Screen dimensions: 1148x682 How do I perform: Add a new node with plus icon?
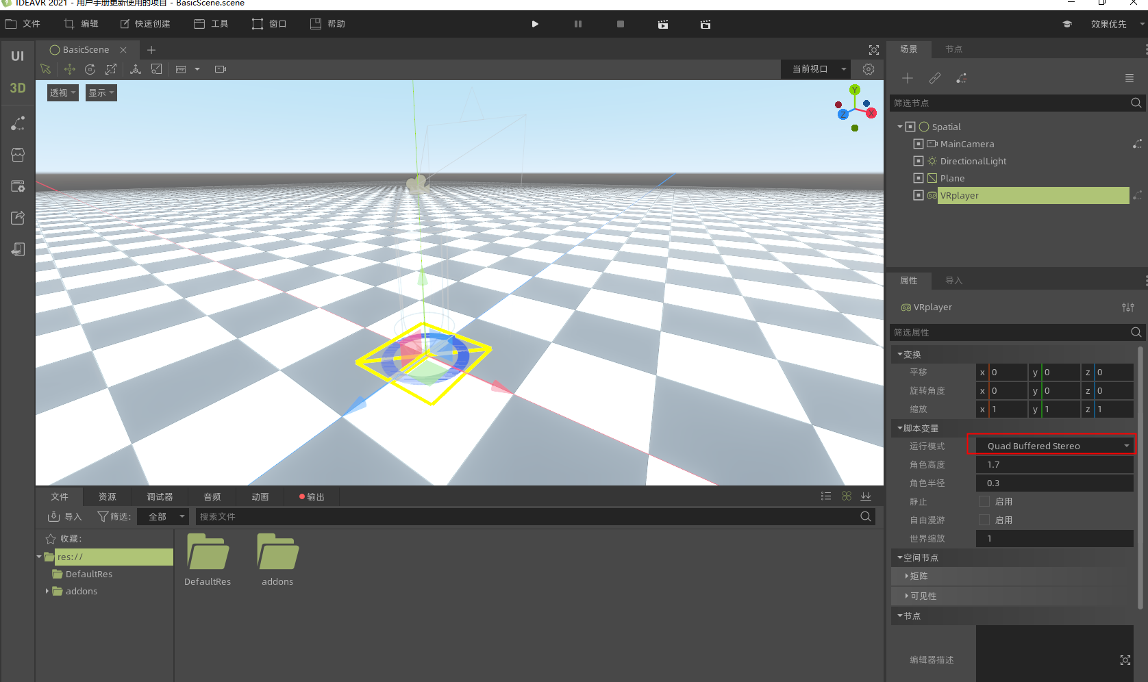pyautogui.click(x=908, y=78)
